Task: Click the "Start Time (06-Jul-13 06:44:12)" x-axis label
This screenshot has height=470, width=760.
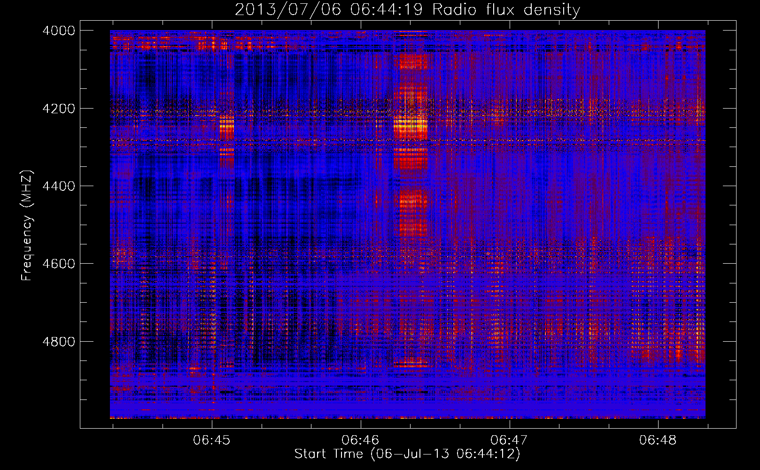Action: tap(407, 454)
